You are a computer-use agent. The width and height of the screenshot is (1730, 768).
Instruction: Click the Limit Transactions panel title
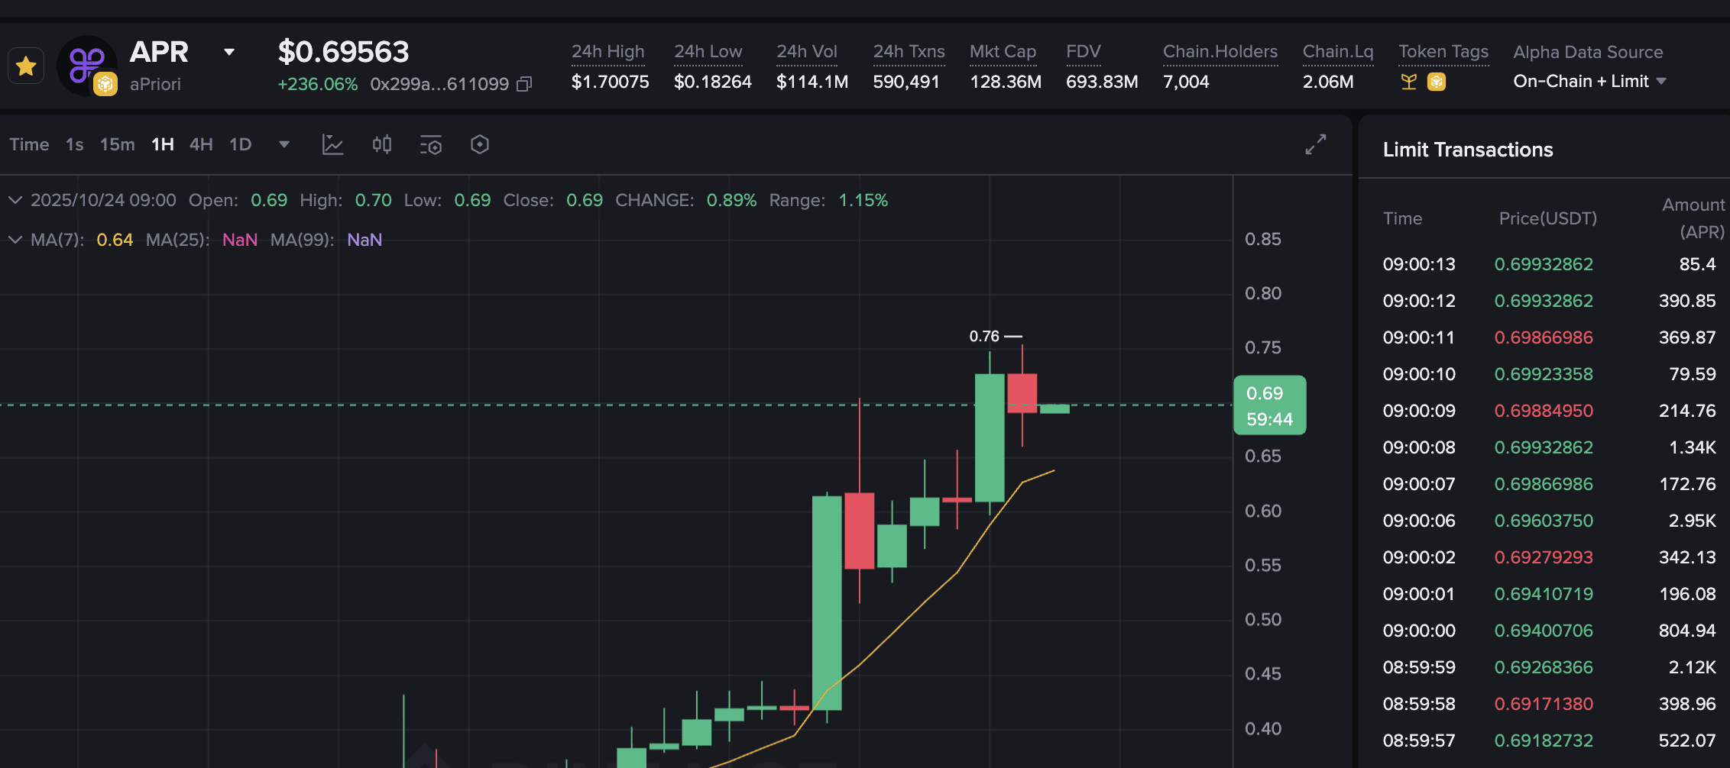click(1468, 150)
